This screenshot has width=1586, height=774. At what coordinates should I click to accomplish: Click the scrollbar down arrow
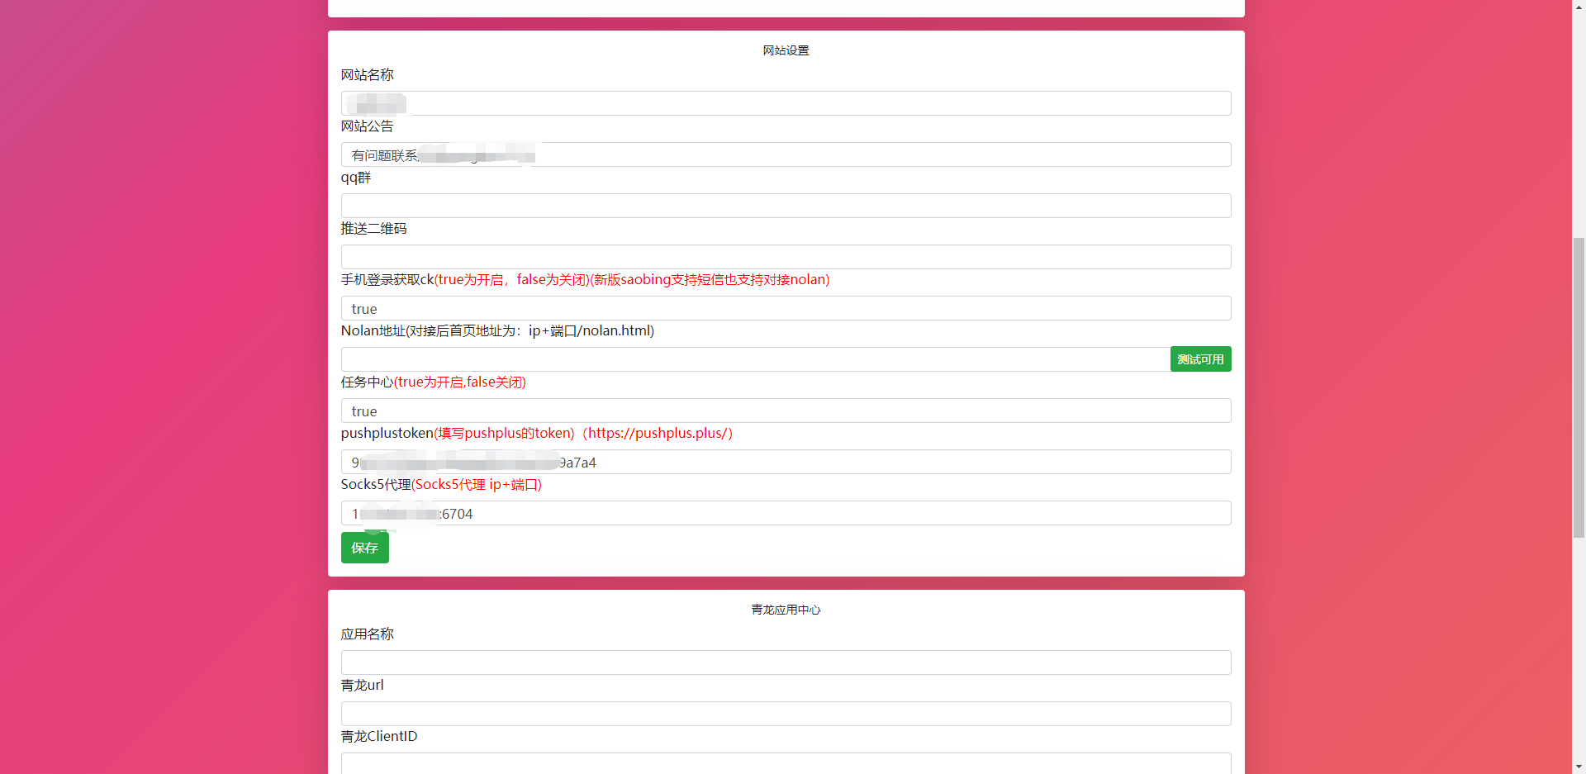(1579, 767)
